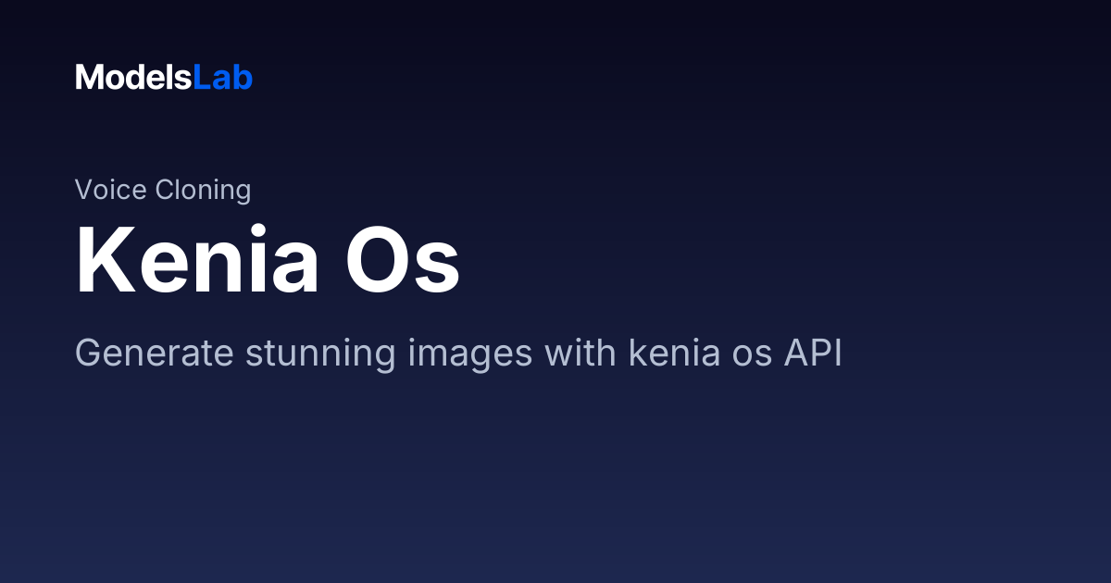Click the Kenia Os main heading
This screenshot has height=583, width=1111.
point(268,260)
